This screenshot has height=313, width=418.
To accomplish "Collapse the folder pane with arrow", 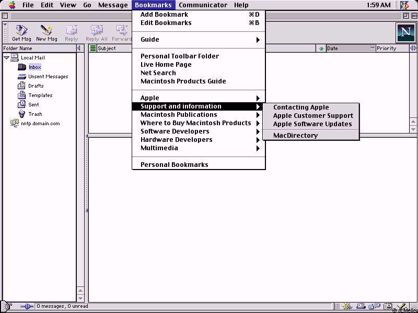I will pos(79,48).
